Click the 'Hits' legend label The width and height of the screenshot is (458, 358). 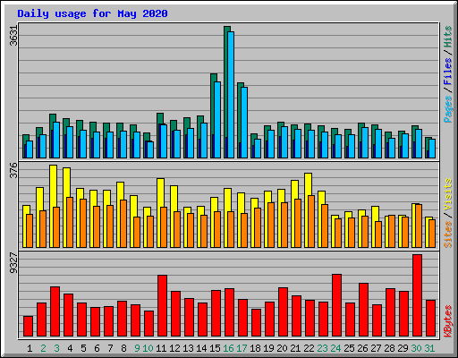coord(447,37)
